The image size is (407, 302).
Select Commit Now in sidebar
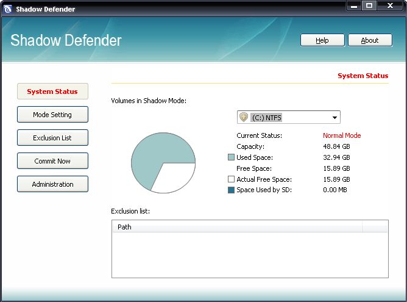(x=52, y=160)
